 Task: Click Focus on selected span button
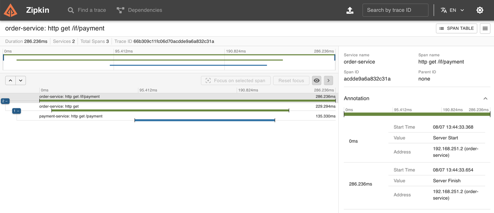pos(236,80)
